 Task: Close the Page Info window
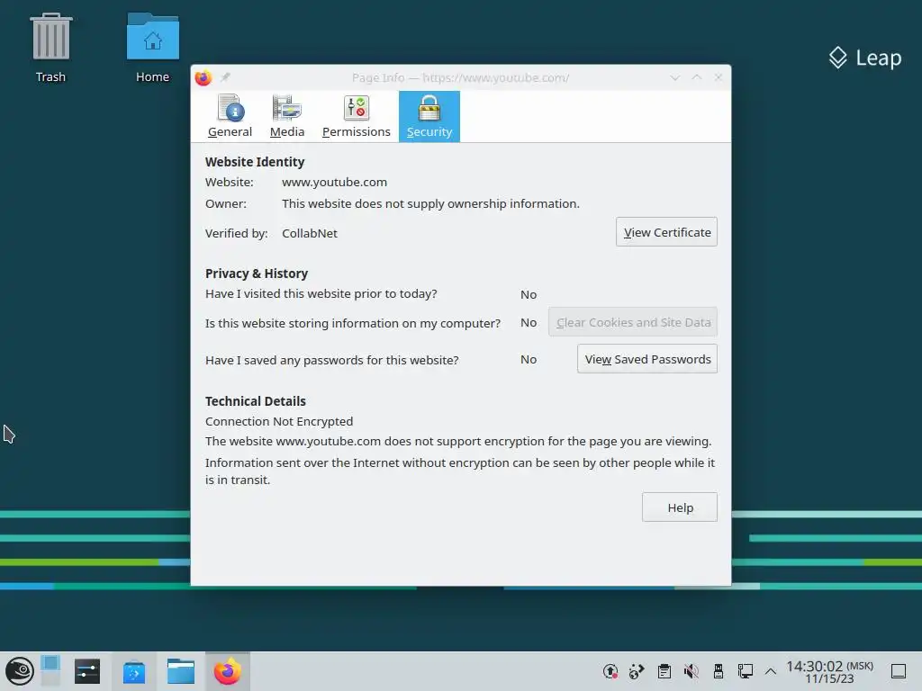718,77
